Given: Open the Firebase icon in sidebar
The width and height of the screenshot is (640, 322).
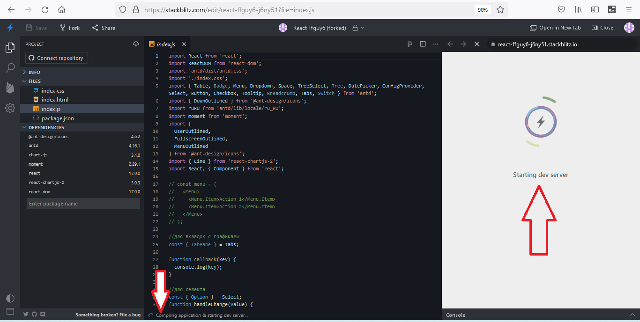Looking at the screenshot, I should pos(10,88).
